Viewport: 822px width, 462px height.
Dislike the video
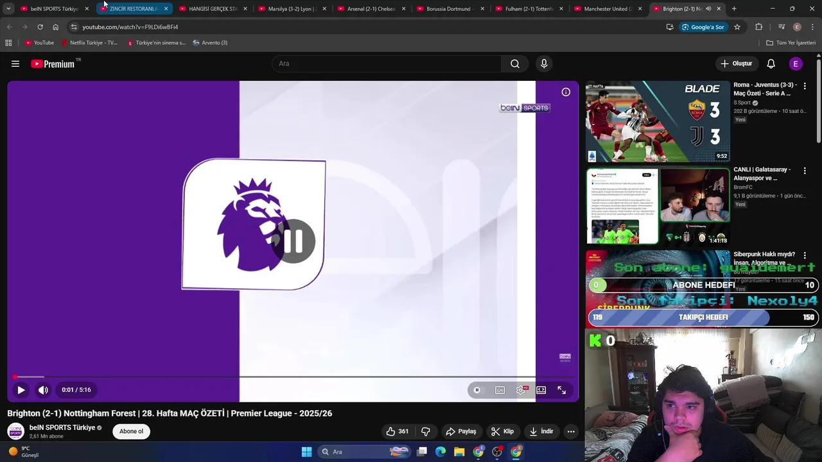(x=425, y=431)
